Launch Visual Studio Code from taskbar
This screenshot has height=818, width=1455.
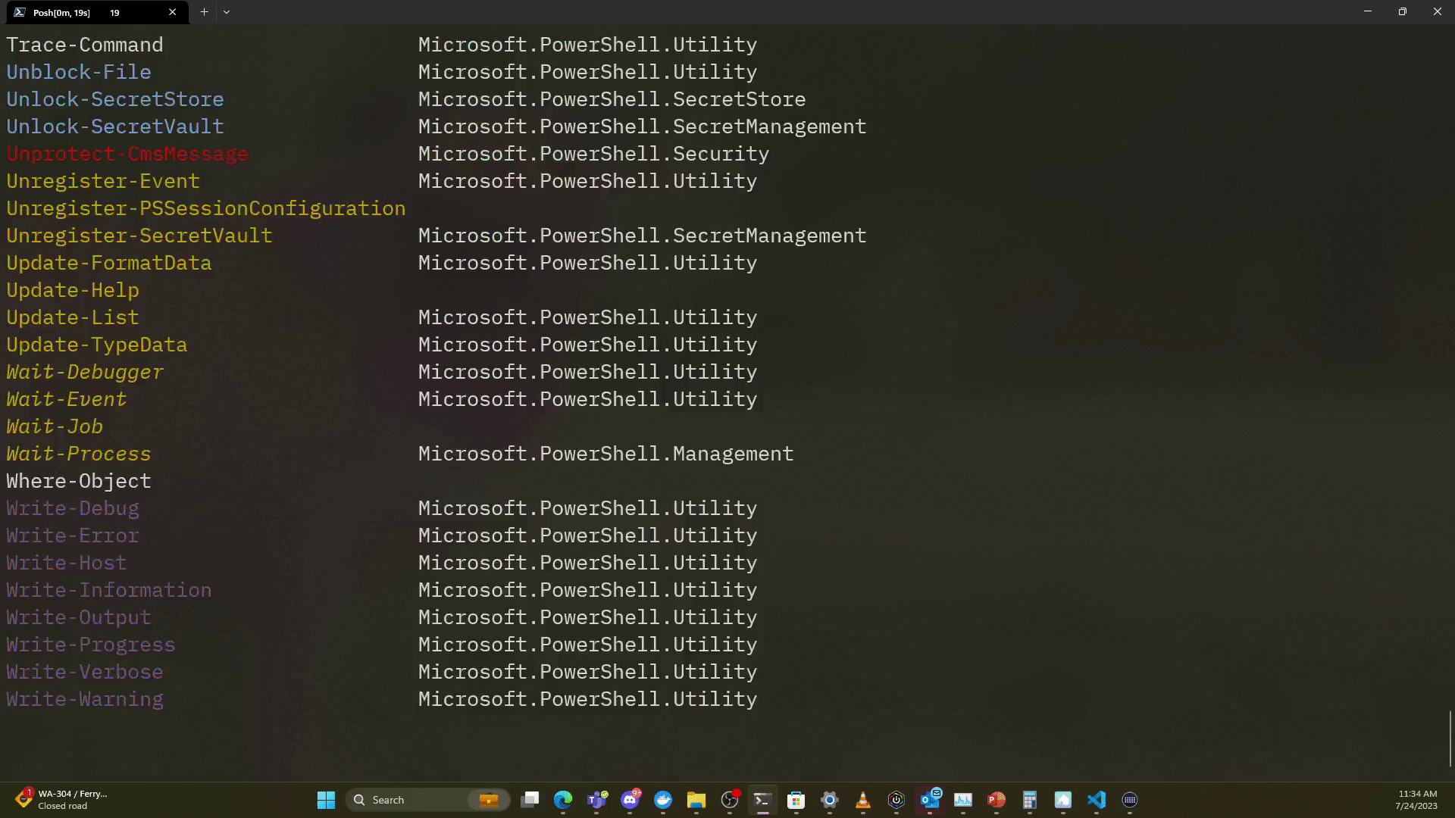pyautogui.click(x=1096, y=800)
